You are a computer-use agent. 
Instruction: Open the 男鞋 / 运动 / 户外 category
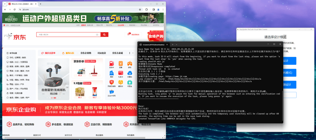[15, 84]
